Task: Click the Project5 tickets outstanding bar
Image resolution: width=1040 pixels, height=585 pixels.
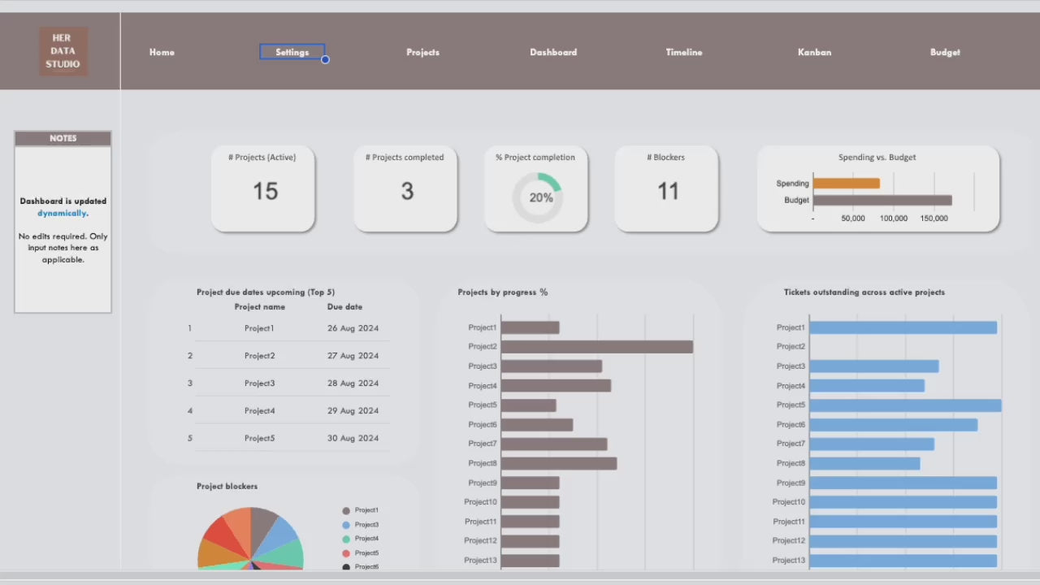Action: pyautogui.click(x=905, y=405)
